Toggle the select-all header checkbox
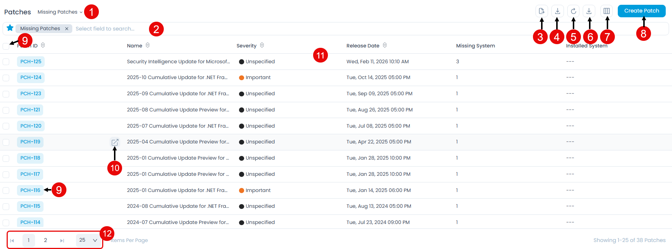The image size is (672, 249). coord(6,46)
